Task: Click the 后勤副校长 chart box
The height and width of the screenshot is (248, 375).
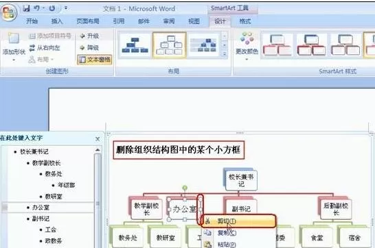Action: point(336,209)
